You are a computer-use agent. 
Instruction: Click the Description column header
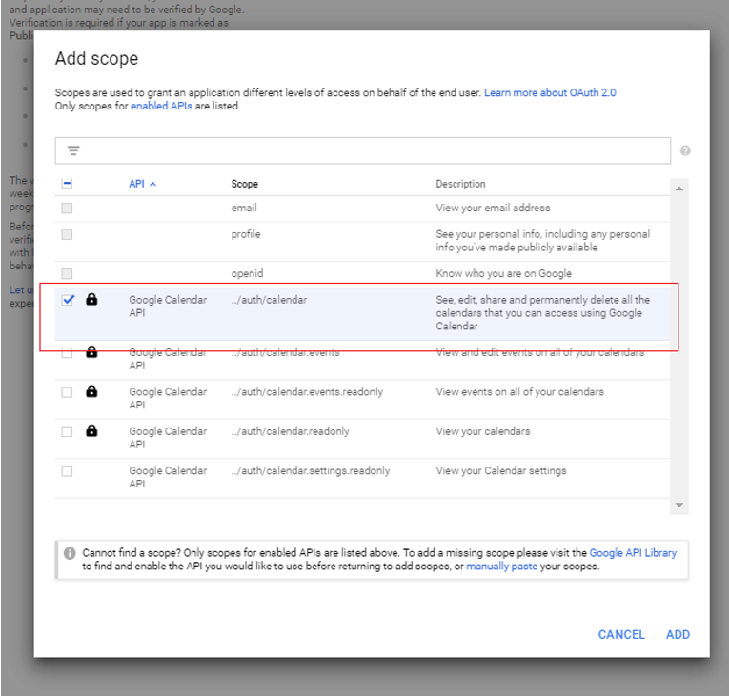click(460, 184)
